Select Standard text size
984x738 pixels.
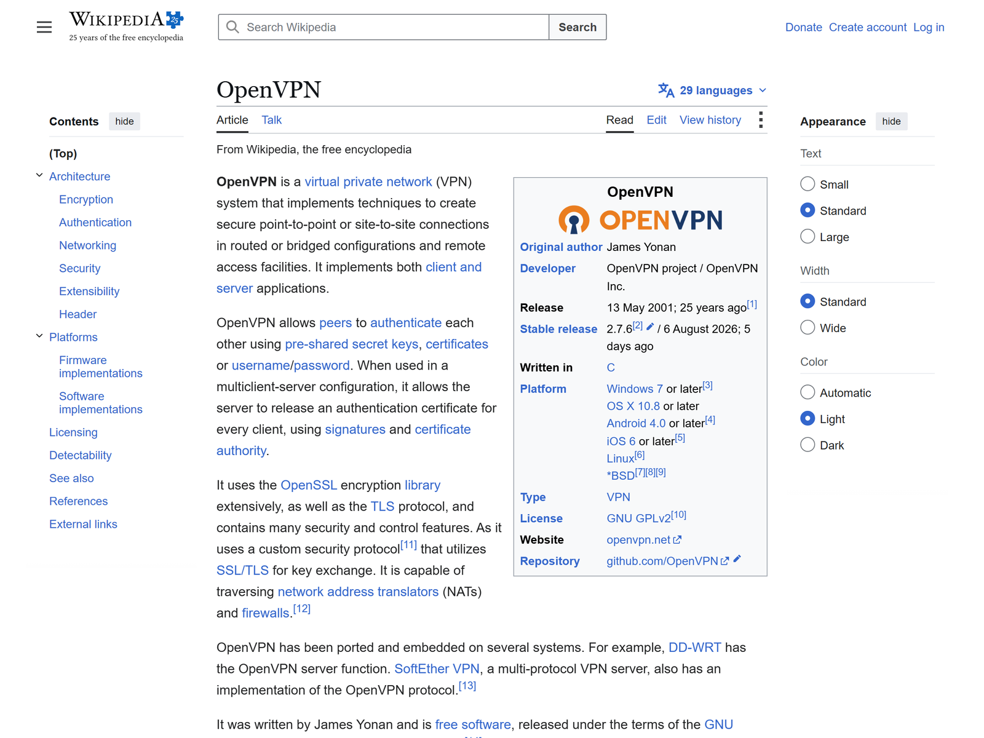point(807,210)
